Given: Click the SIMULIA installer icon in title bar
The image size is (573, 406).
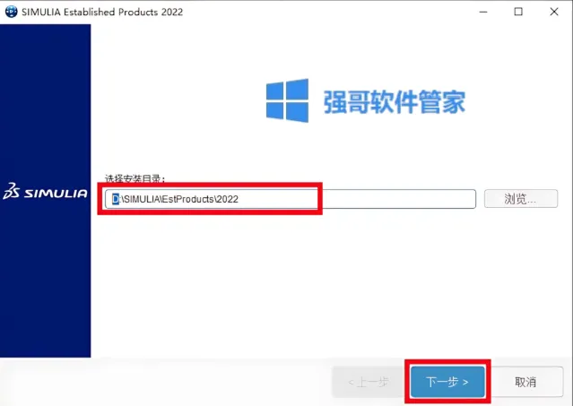Looking at the screenshot, I should coord(12,12).
